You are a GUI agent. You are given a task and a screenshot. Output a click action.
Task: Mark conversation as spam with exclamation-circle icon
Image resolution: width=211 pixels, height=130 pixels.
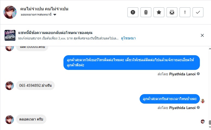click(133, 12)
